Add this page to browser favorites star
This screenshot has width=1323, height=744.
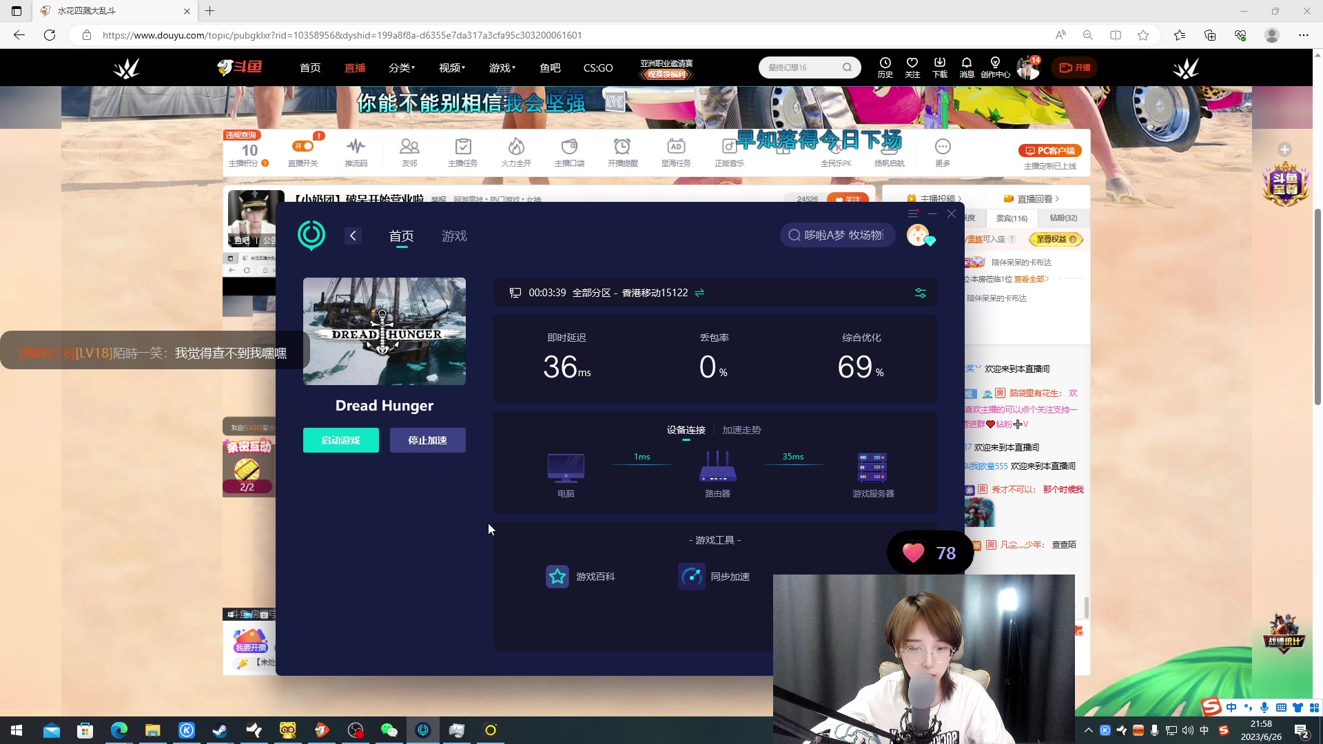click(1143, 35)
